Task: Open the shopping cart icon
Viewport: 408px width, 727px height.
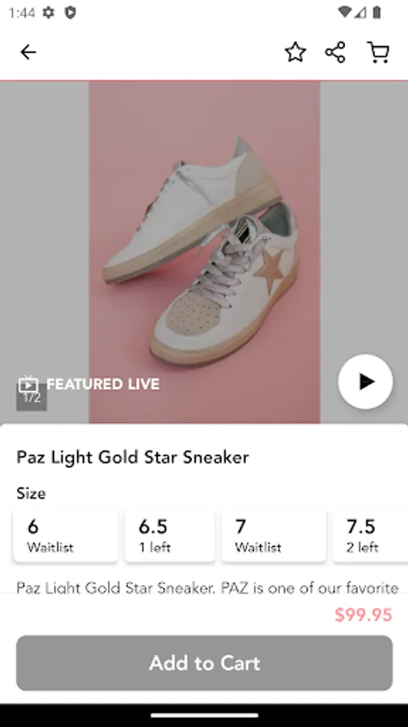Action: coord(378,52)
